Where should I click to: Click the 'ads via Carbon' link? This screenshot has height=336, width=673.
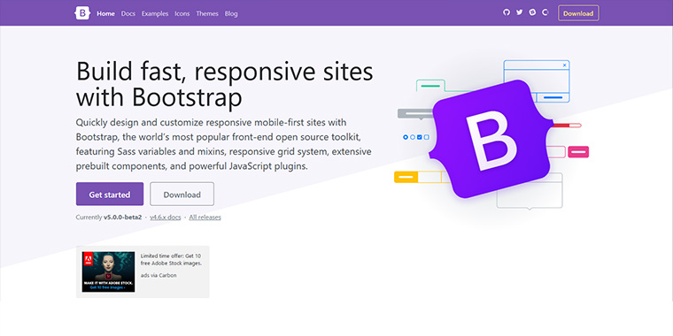point(159,275)
